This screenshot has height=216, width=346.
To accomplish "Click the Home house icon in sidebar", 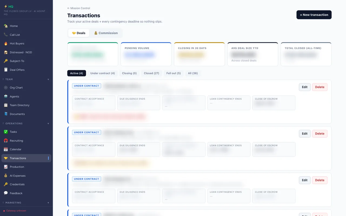I will coord(6,26).
